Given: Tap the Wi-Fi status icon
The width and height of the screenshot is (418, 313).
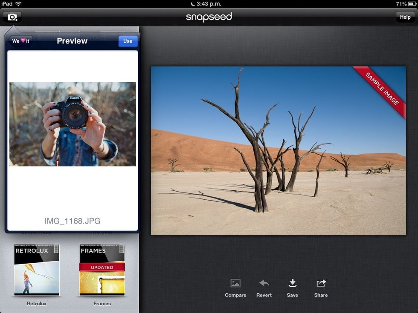Looking at the screenshot, I should point(18,4).
